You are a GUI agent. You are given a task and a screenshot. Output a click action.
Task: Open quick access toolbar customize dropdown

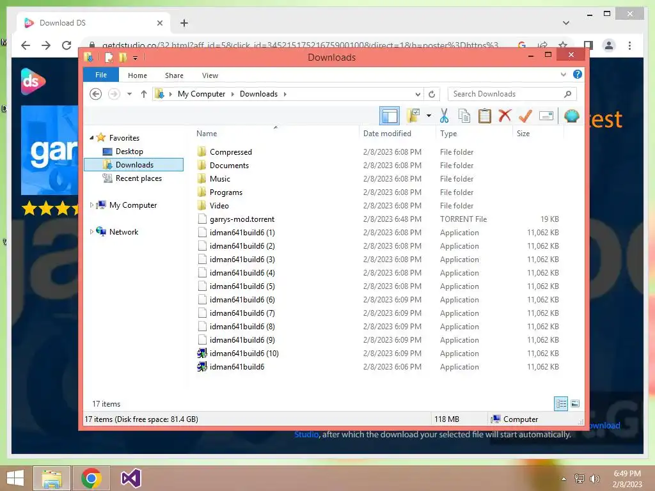point(135,58)
